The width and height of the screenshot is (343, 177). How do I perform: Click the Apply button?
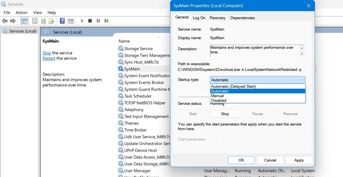(299, 160)
